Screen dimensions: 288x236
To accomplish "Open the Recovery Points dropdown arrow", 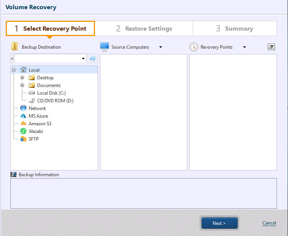I will click(x=244, y=47).
